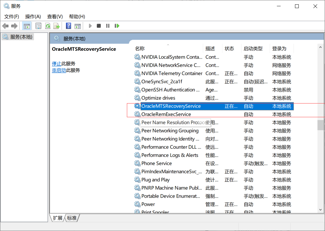Screen dimensions: 325x231
Task: Click the 停止 service link
Action: tap(57, 64)
